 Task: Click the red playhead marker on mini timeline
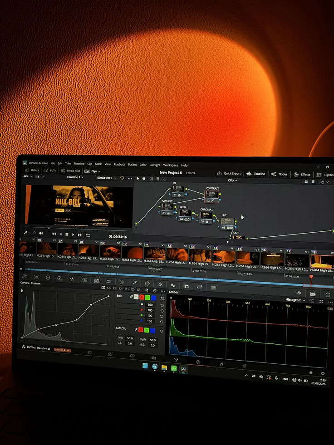(311, 277)
